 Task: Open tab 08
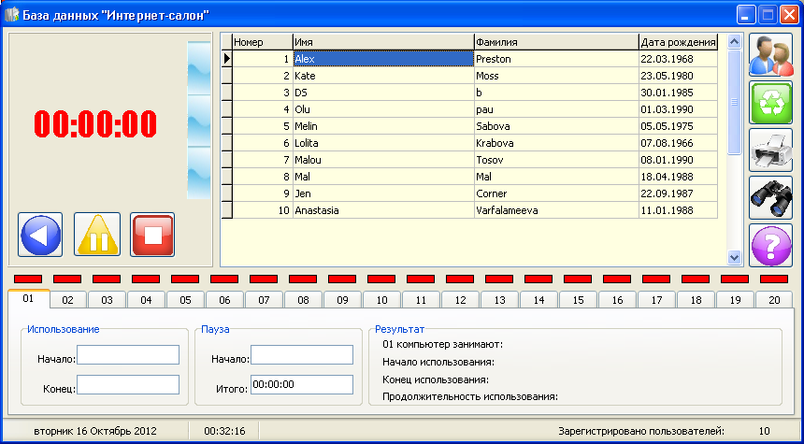304,300
